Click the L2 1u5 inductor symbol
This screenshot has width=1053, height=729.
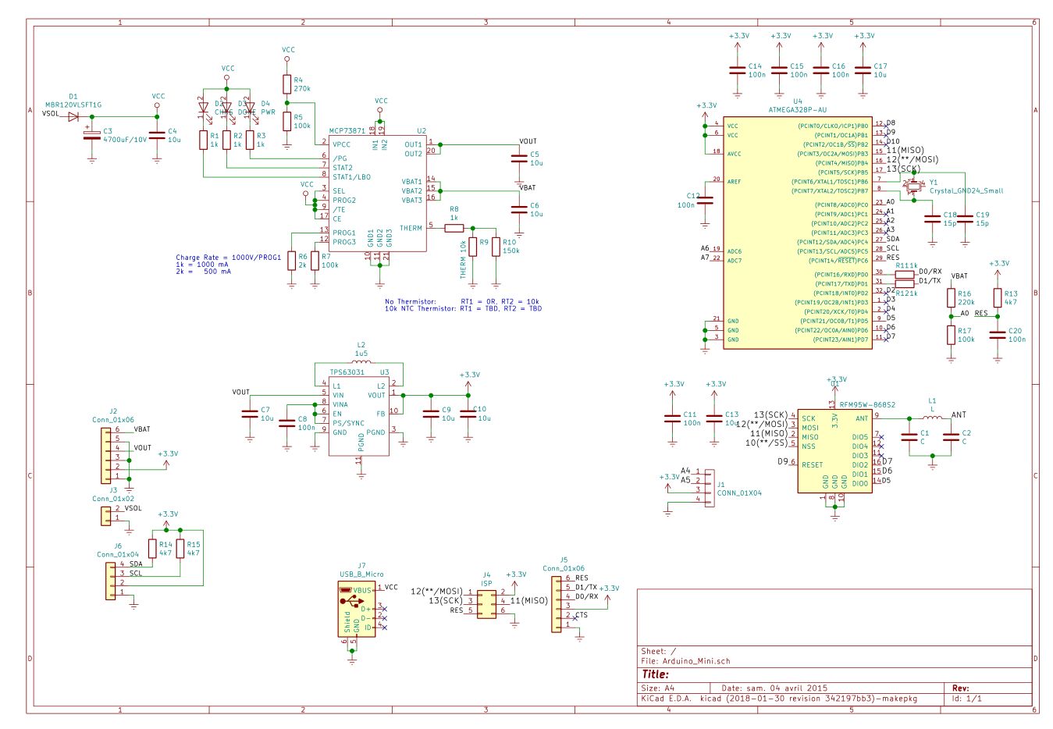(361, 364)
